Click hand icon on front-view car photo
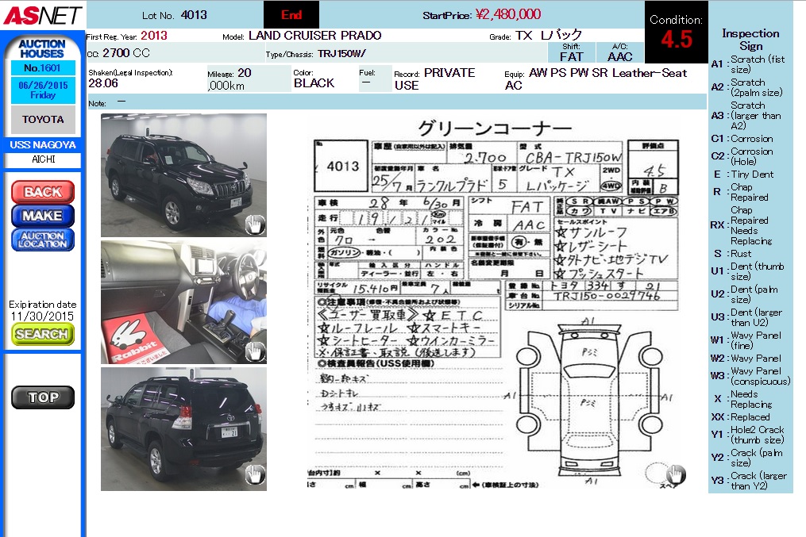The width and height of the screenshot is (806, 537). coord(254,224)
